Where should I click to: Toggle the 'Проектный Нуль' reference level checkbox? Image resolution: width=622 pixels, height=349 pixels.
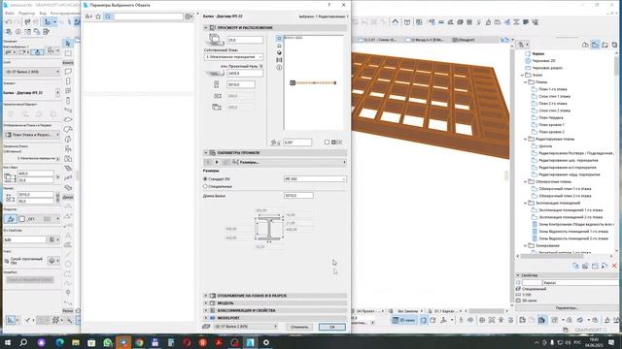point(261,66)
